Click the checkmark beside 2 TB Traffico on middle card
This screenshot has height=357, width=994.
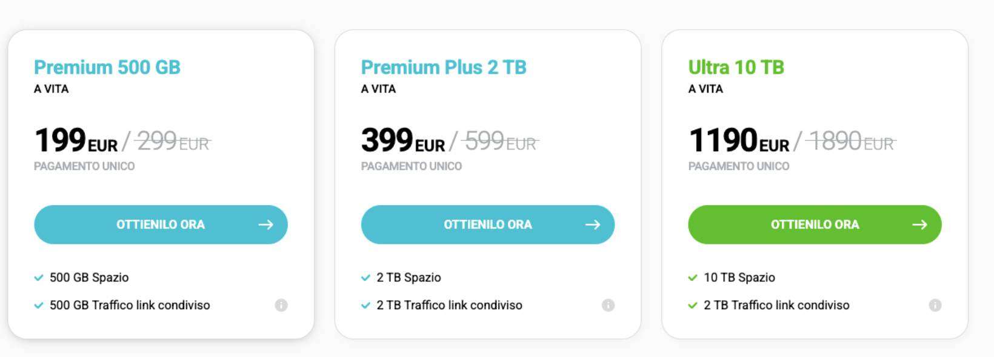365,306
